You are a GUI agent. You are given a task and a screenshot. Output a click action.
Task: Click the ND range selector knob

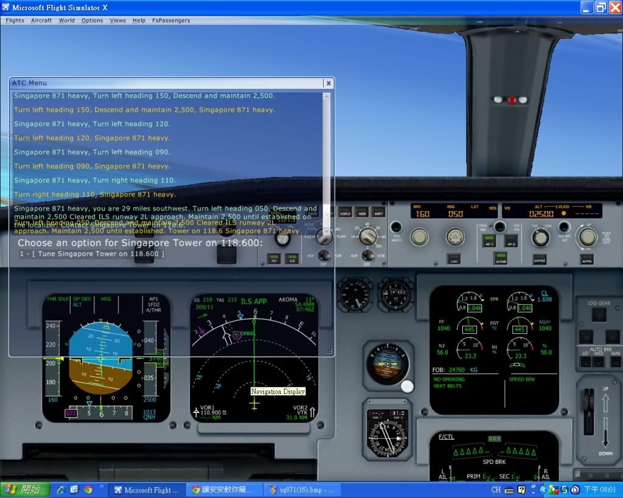[368, 237]
